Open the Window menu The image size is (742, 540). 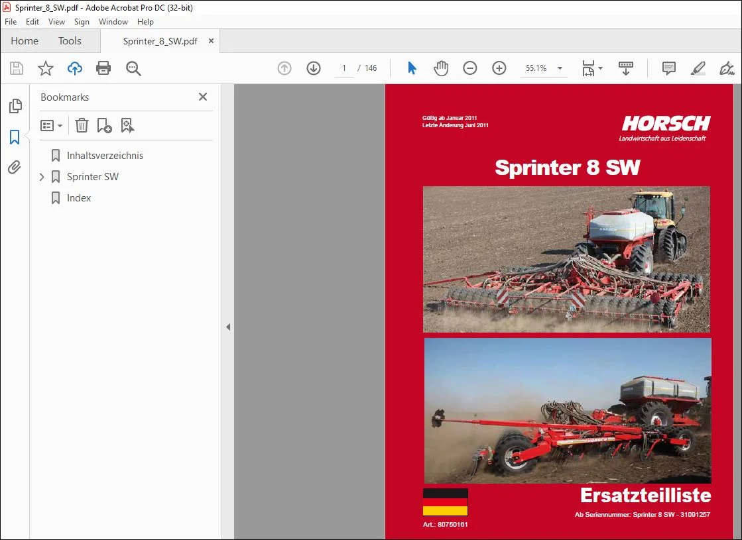113,22
